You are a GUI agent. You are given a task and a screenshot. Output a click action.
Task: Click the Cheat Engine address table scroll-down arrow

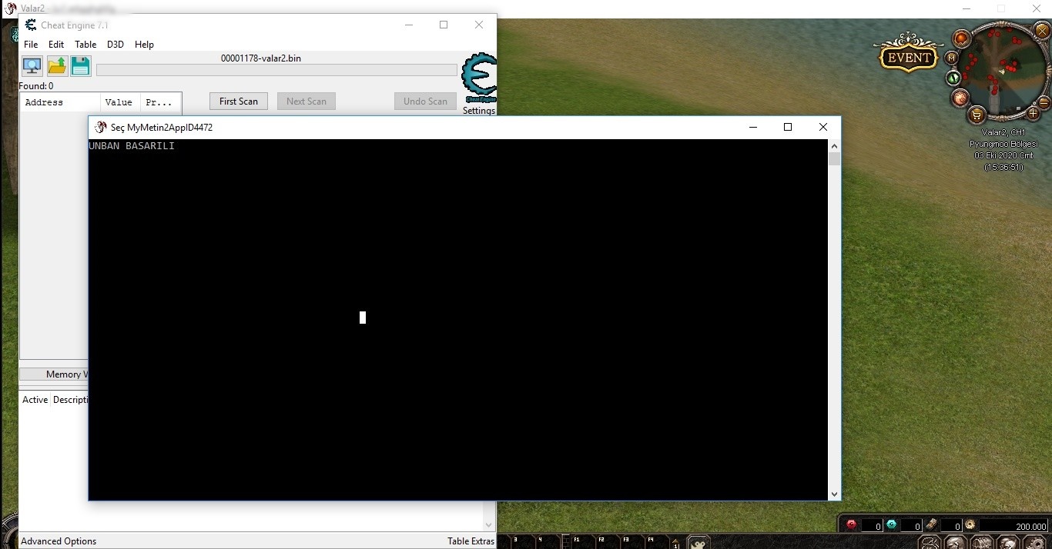pyautogui.click(x=488, y=526)
